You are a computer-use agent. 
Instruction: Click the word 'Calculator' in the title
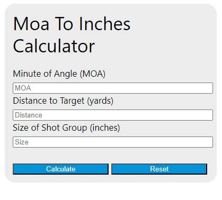tap(54, 46)
